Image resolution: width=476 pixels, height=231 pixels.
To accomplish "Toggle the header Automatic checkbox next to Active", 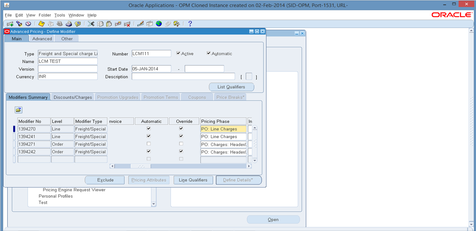I will [x=209, y=53].
